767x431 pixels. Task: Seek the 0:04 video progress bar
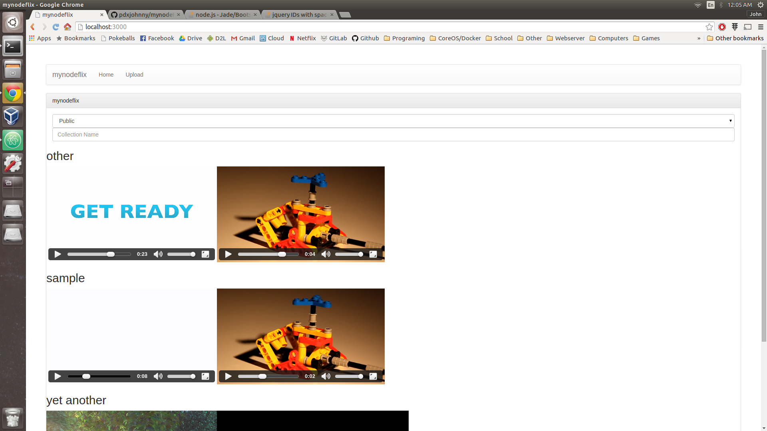[268, 254]
